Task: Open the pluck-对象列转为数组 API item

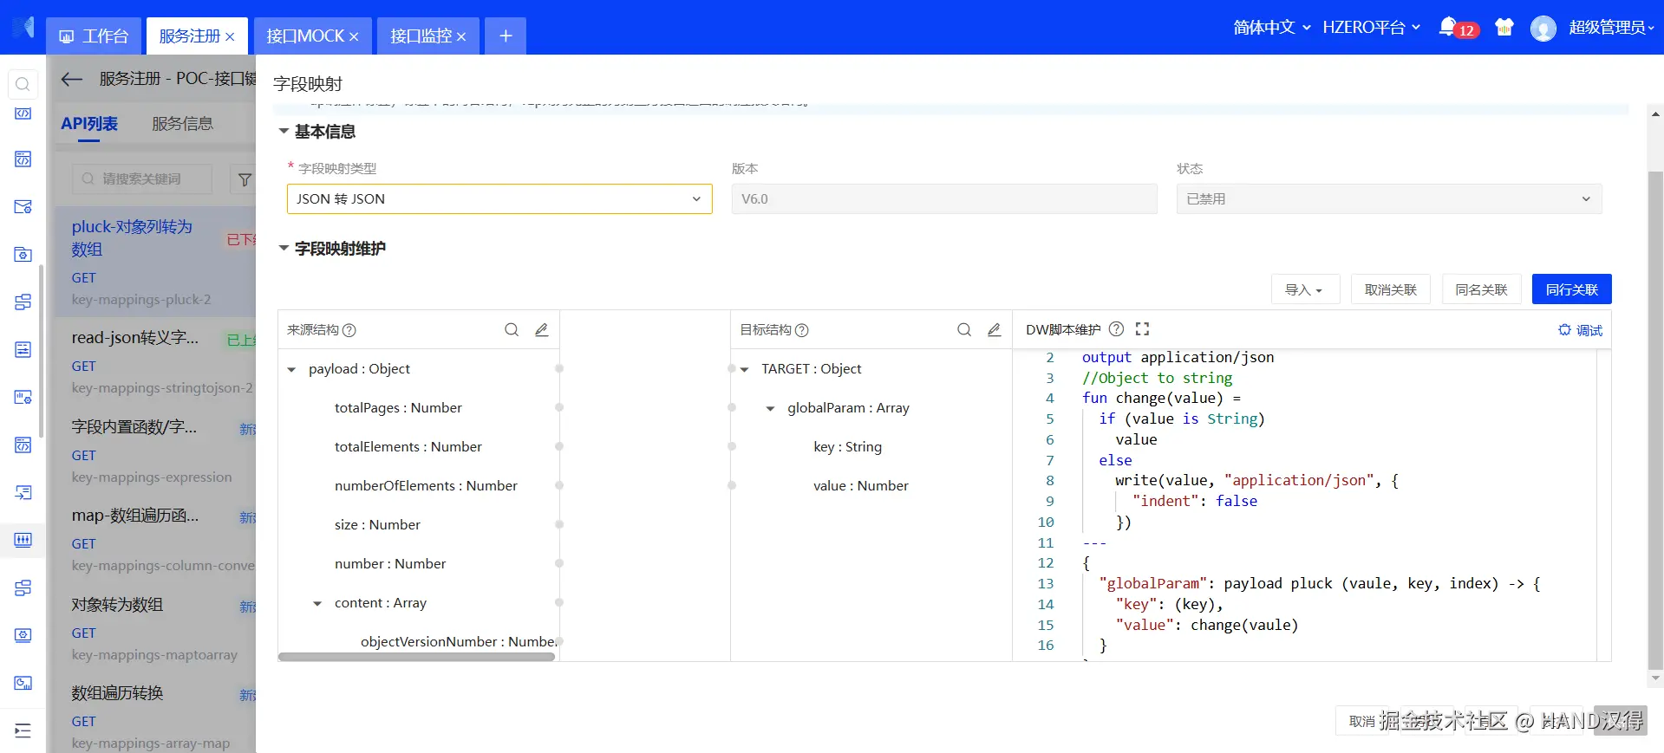Action: 155,262
